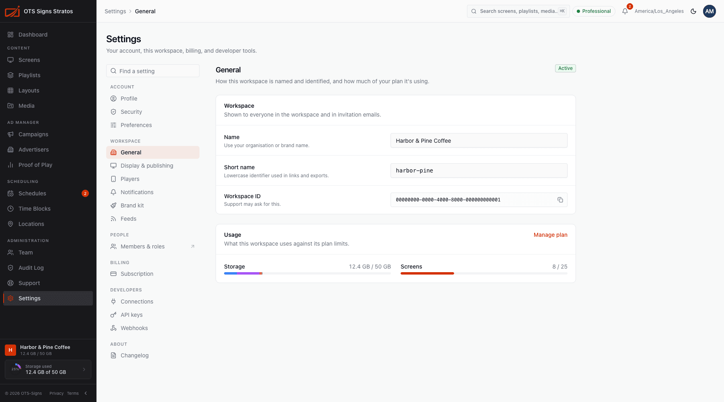724x402 pixels.
Task: Go to Screens in the sidebar
Action: [48, 60]
